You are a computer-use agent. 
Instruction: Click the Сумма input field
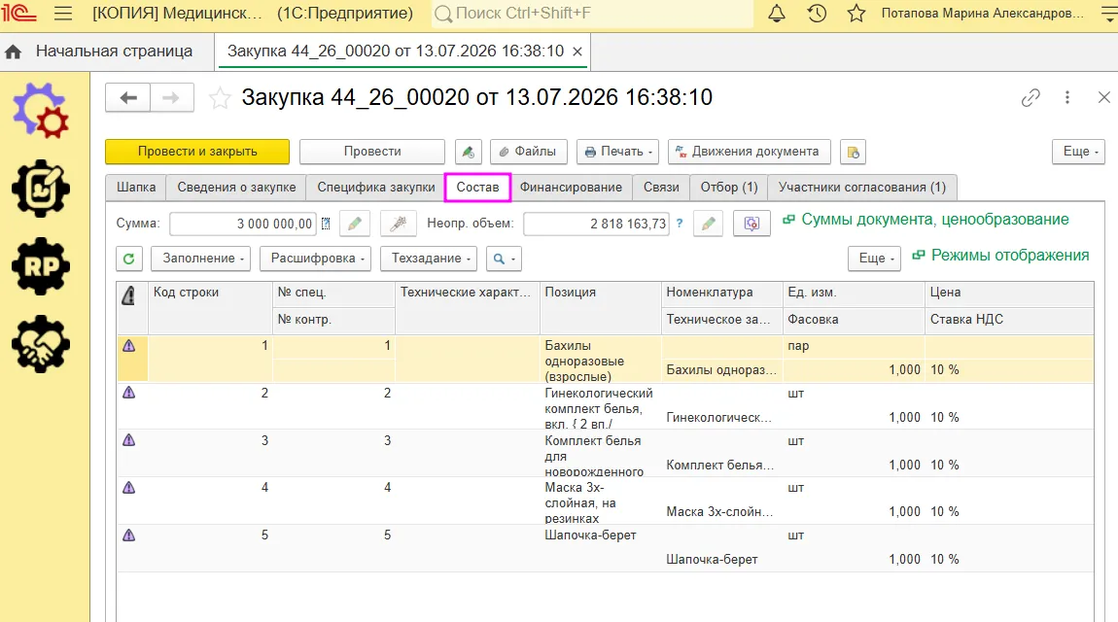[x=242, y=224]
